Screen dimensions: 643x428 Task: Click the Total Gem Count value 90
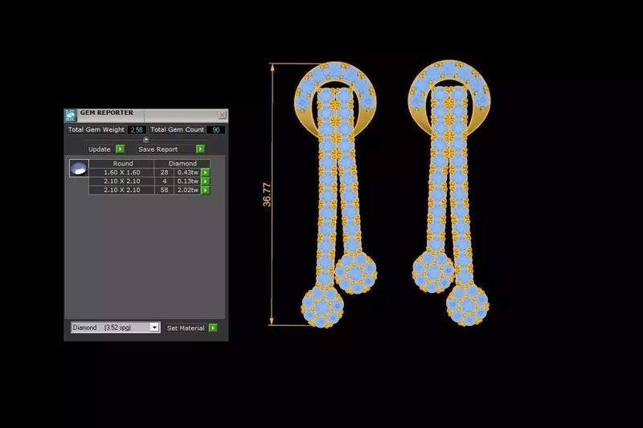(x=215, y=130)
